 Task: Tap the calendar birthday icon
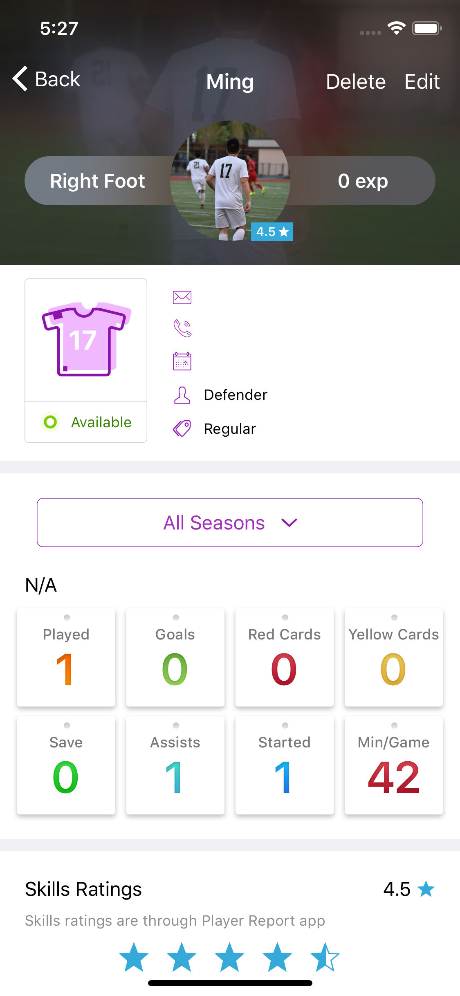point(182,361)
